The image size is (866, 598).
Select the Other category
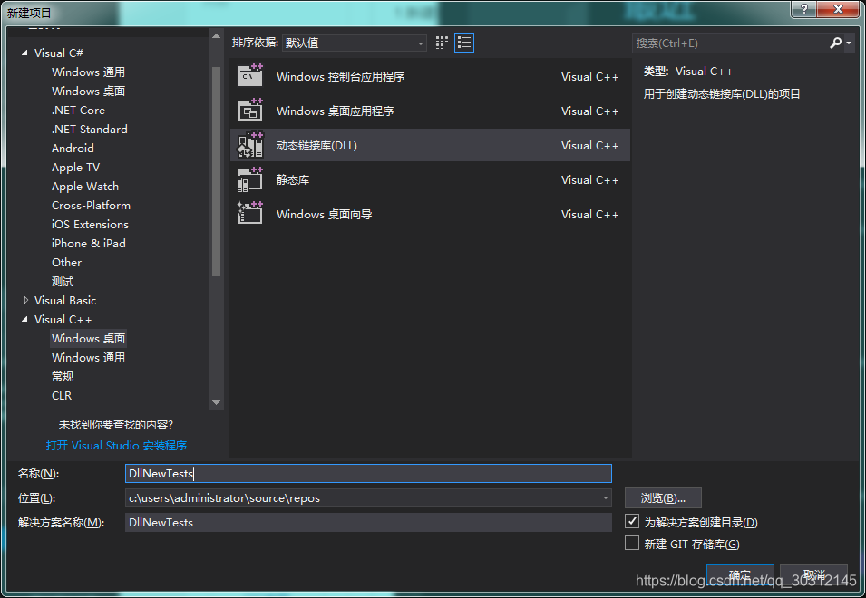[x=67, y=262]
